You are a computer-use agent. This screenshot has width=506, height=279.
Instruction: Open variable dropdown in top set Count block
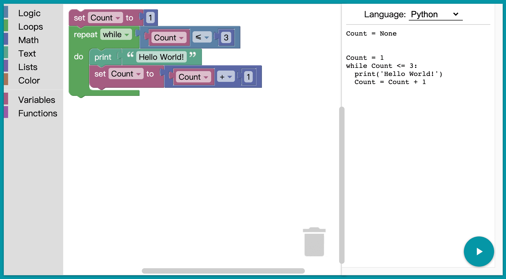click(x=105, y=18)
